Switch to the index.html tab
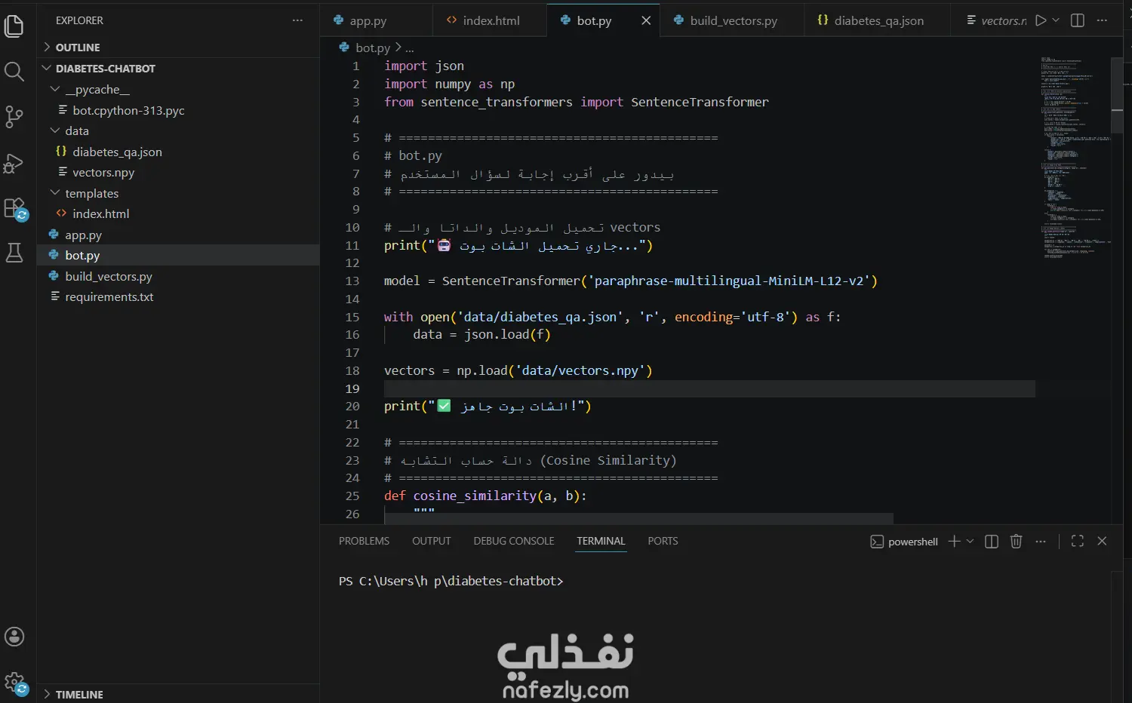 click(491, 20)
